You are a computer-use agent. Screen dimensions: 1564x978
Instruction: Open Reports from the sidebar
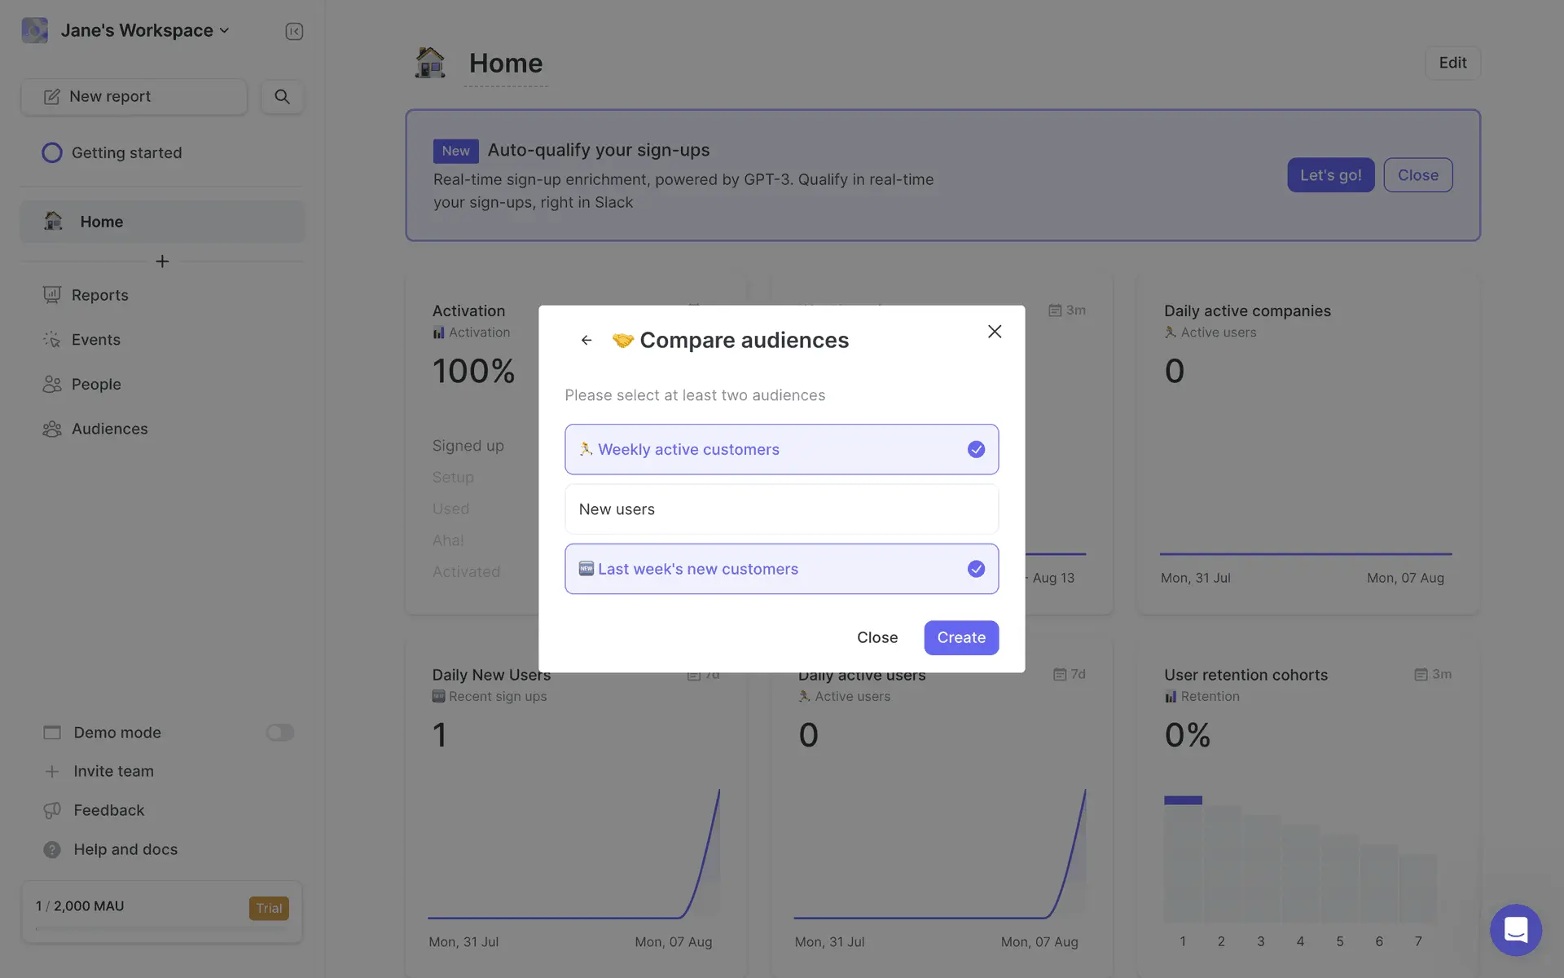click(99, 295)
